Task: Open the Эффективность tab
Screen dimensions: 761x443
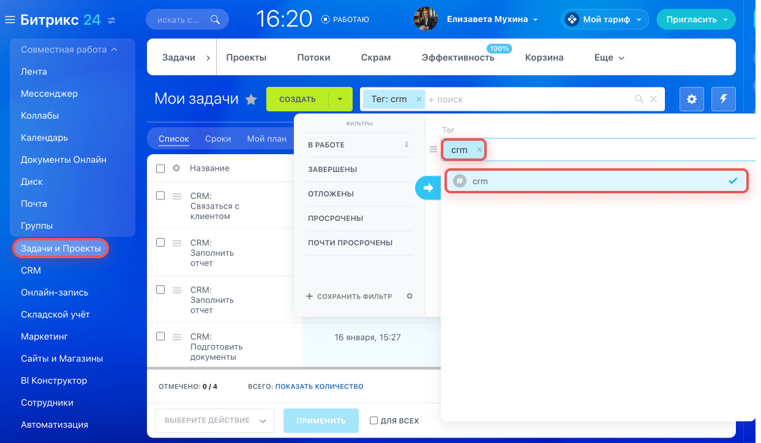Action: click(x=457, y=58)
